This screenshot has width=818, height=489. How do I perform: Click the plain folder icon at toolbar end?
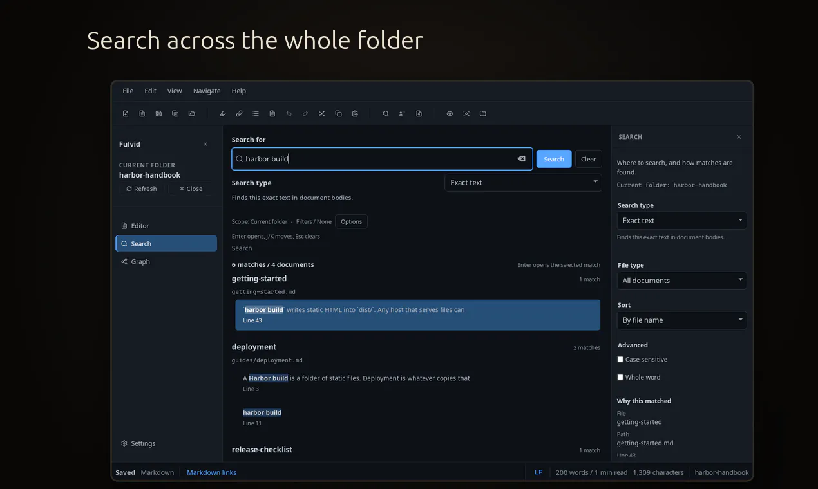click(x=483, y=114)
